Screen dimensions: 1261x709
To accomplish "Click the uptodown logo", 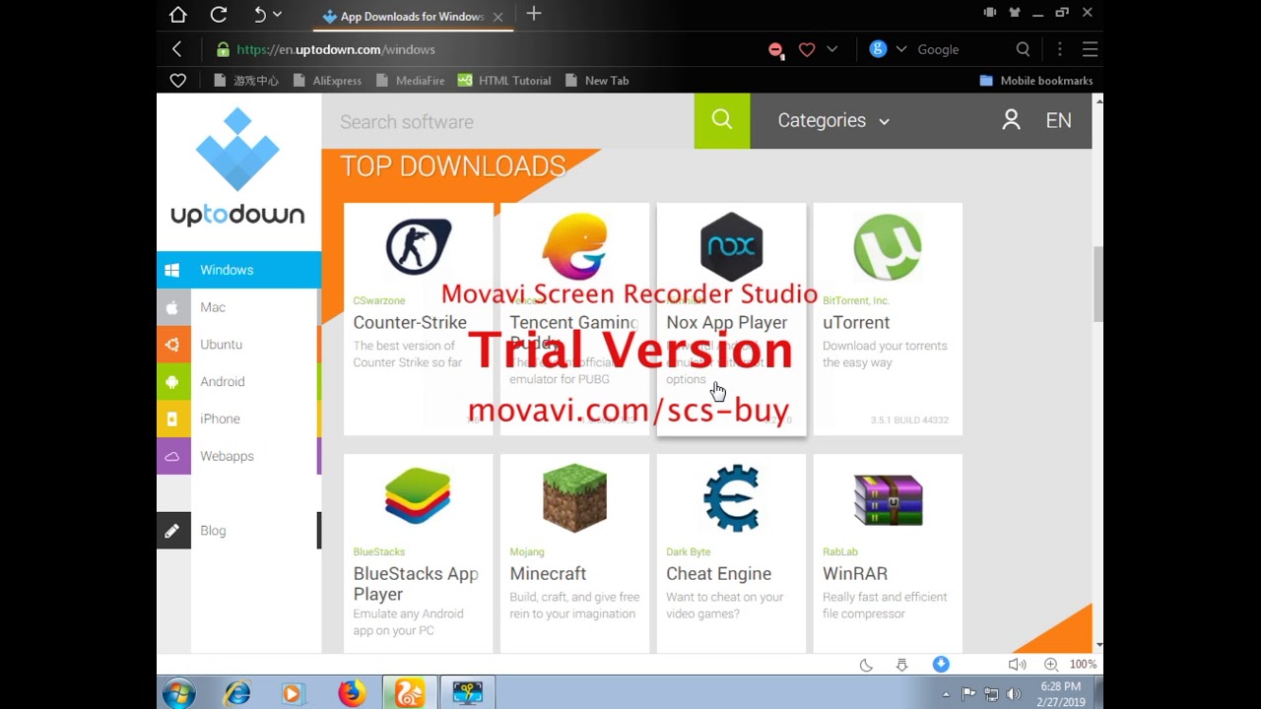I will click(x=237, y=167).
